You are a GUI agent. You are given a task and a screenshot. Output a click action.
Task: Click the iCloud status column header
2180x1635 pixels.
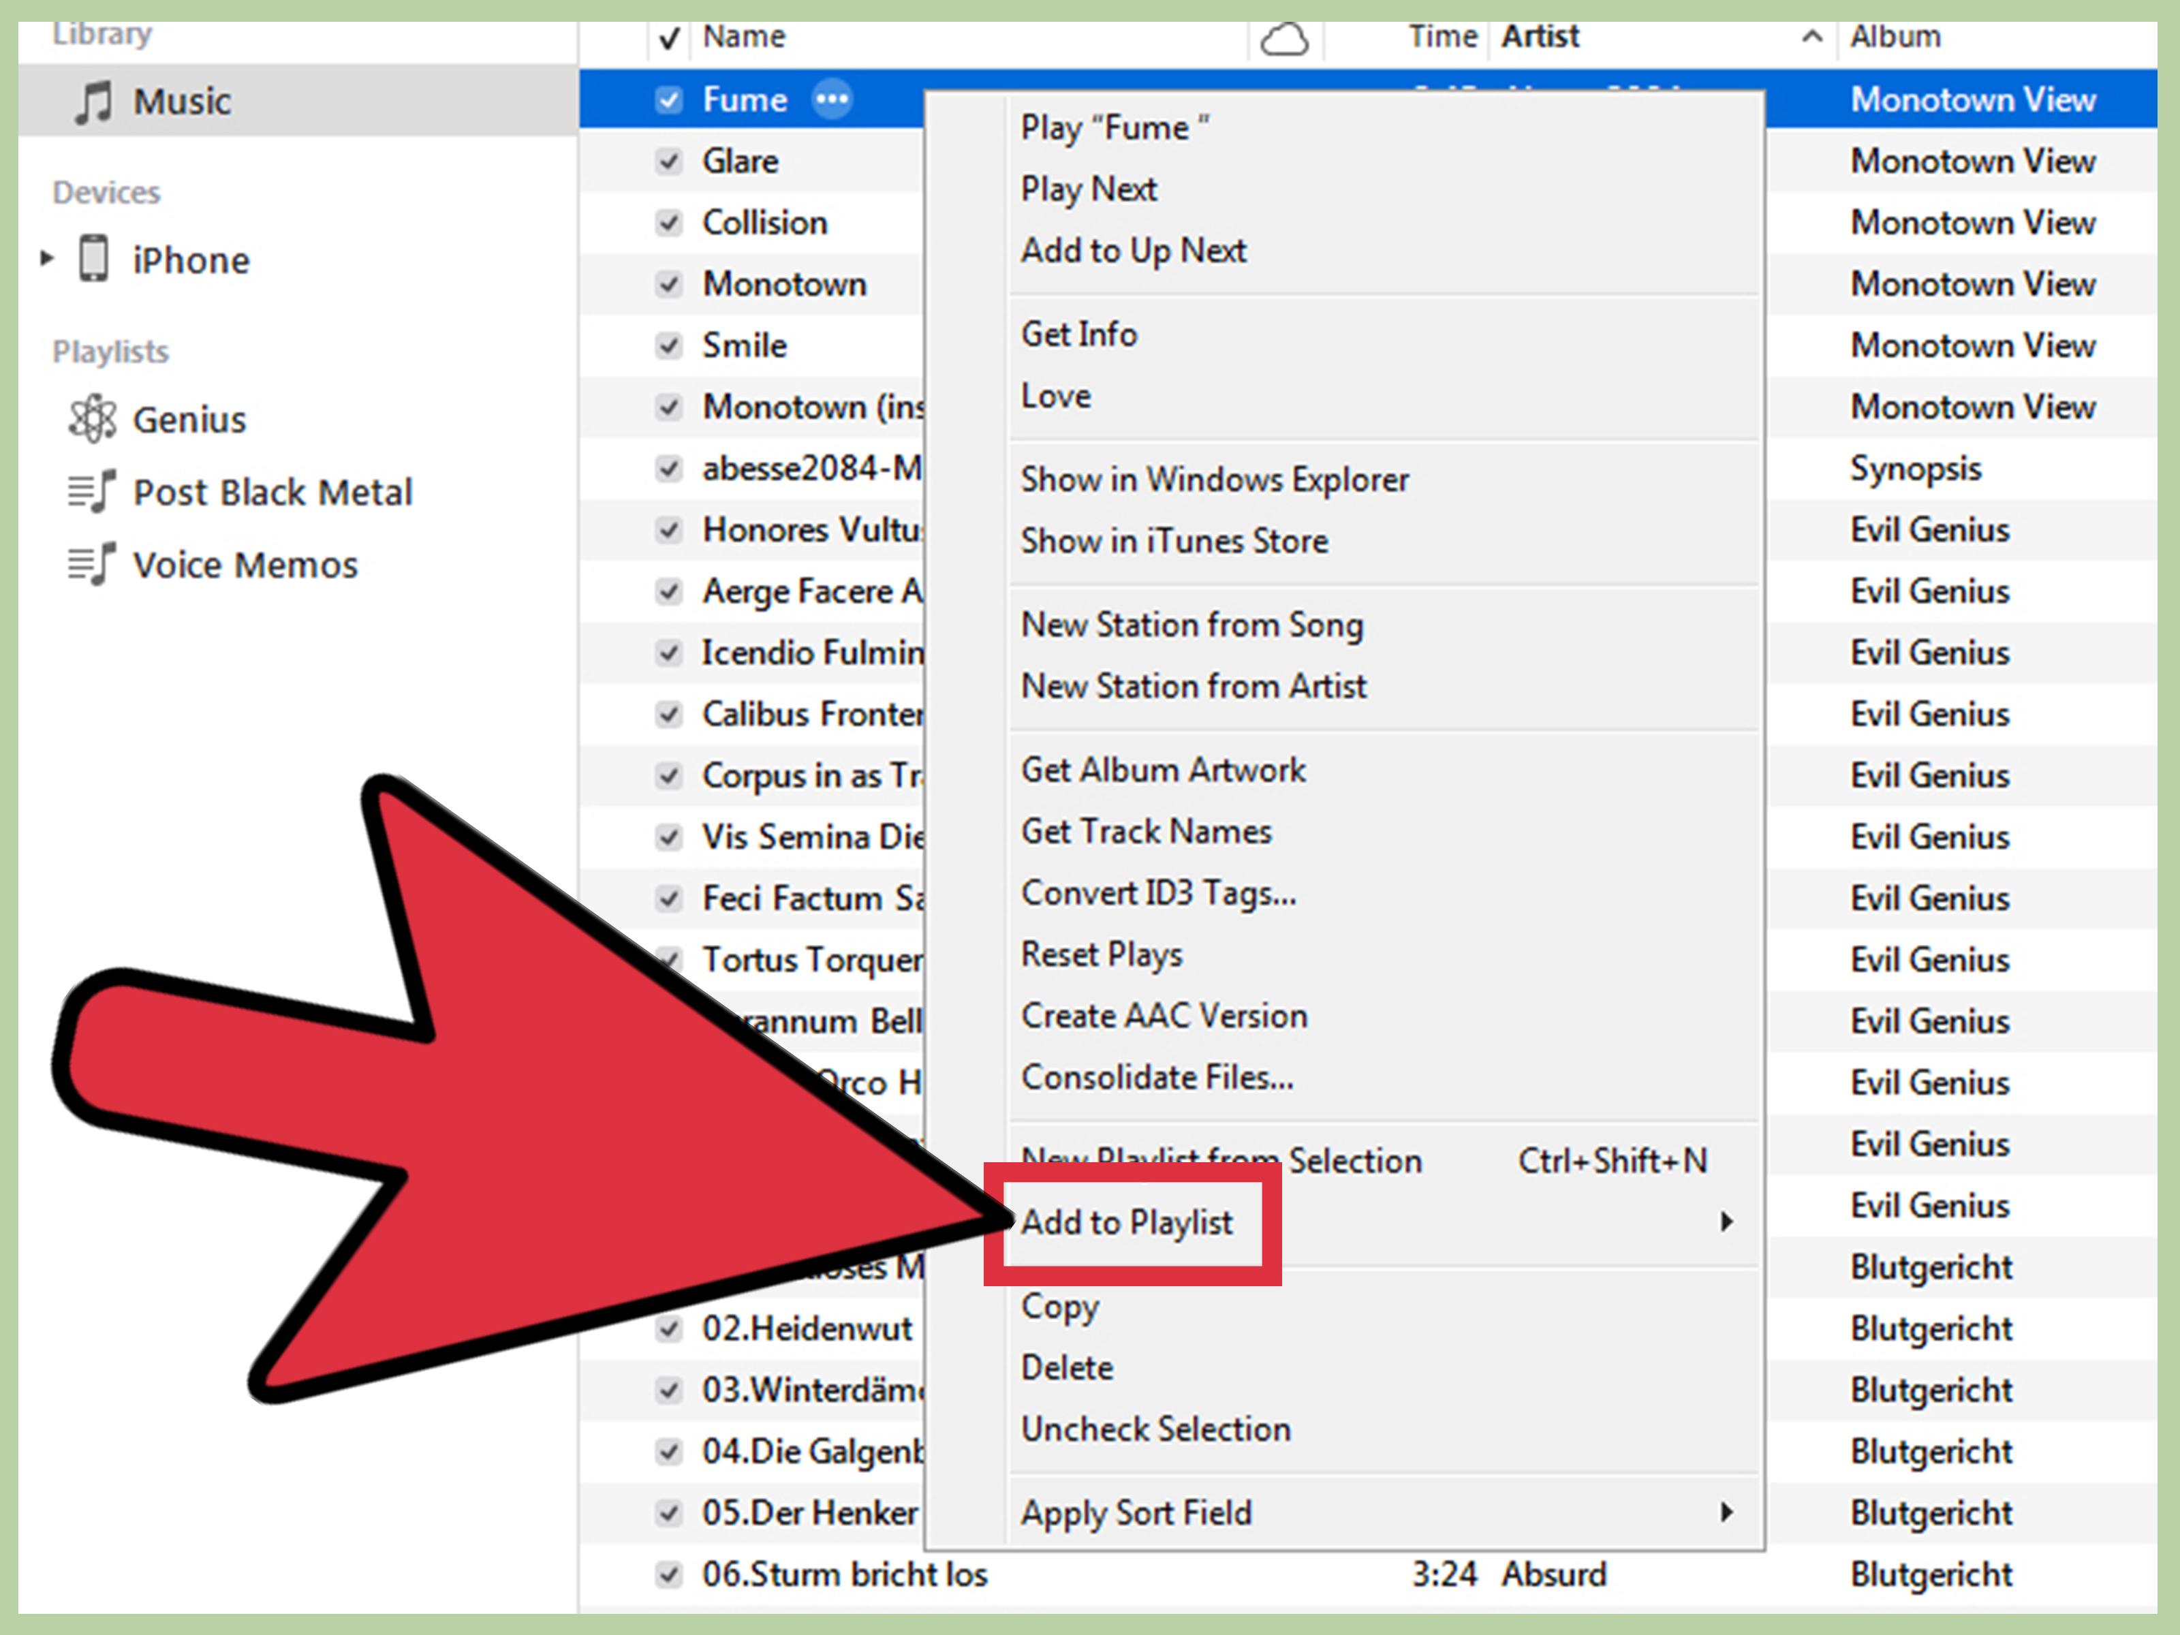click(1285, 38)
